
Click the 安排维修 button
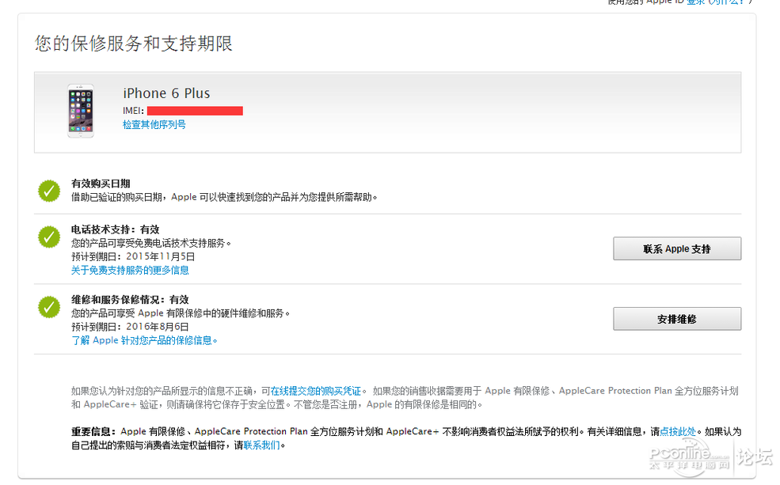click(x=677, y=319)
